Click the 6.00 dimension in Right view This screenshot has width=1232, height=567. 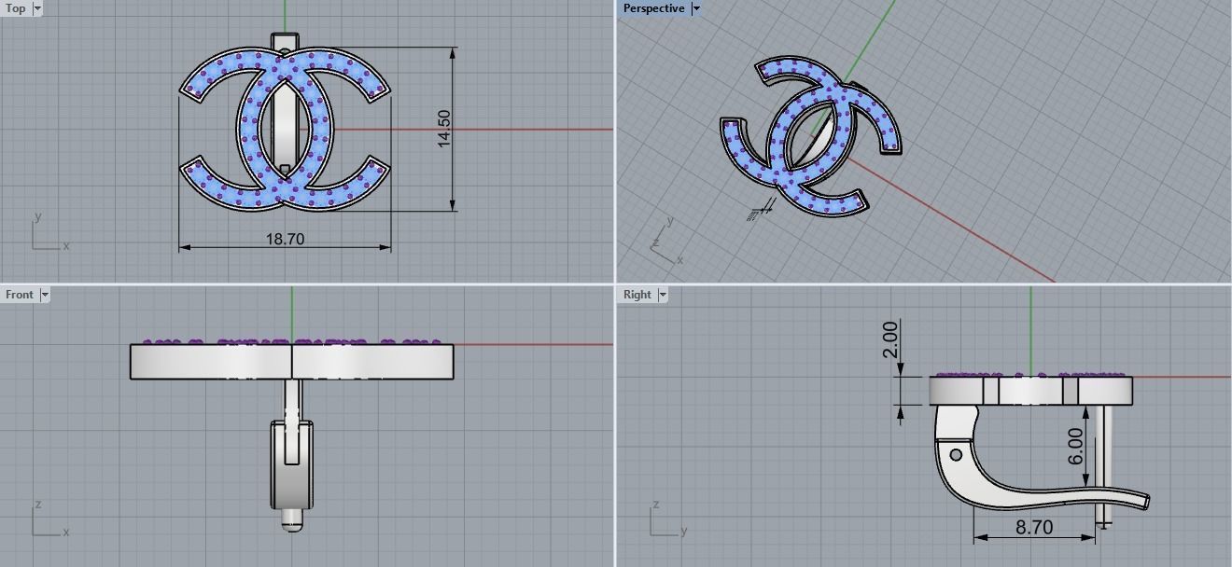[1075, 447]
